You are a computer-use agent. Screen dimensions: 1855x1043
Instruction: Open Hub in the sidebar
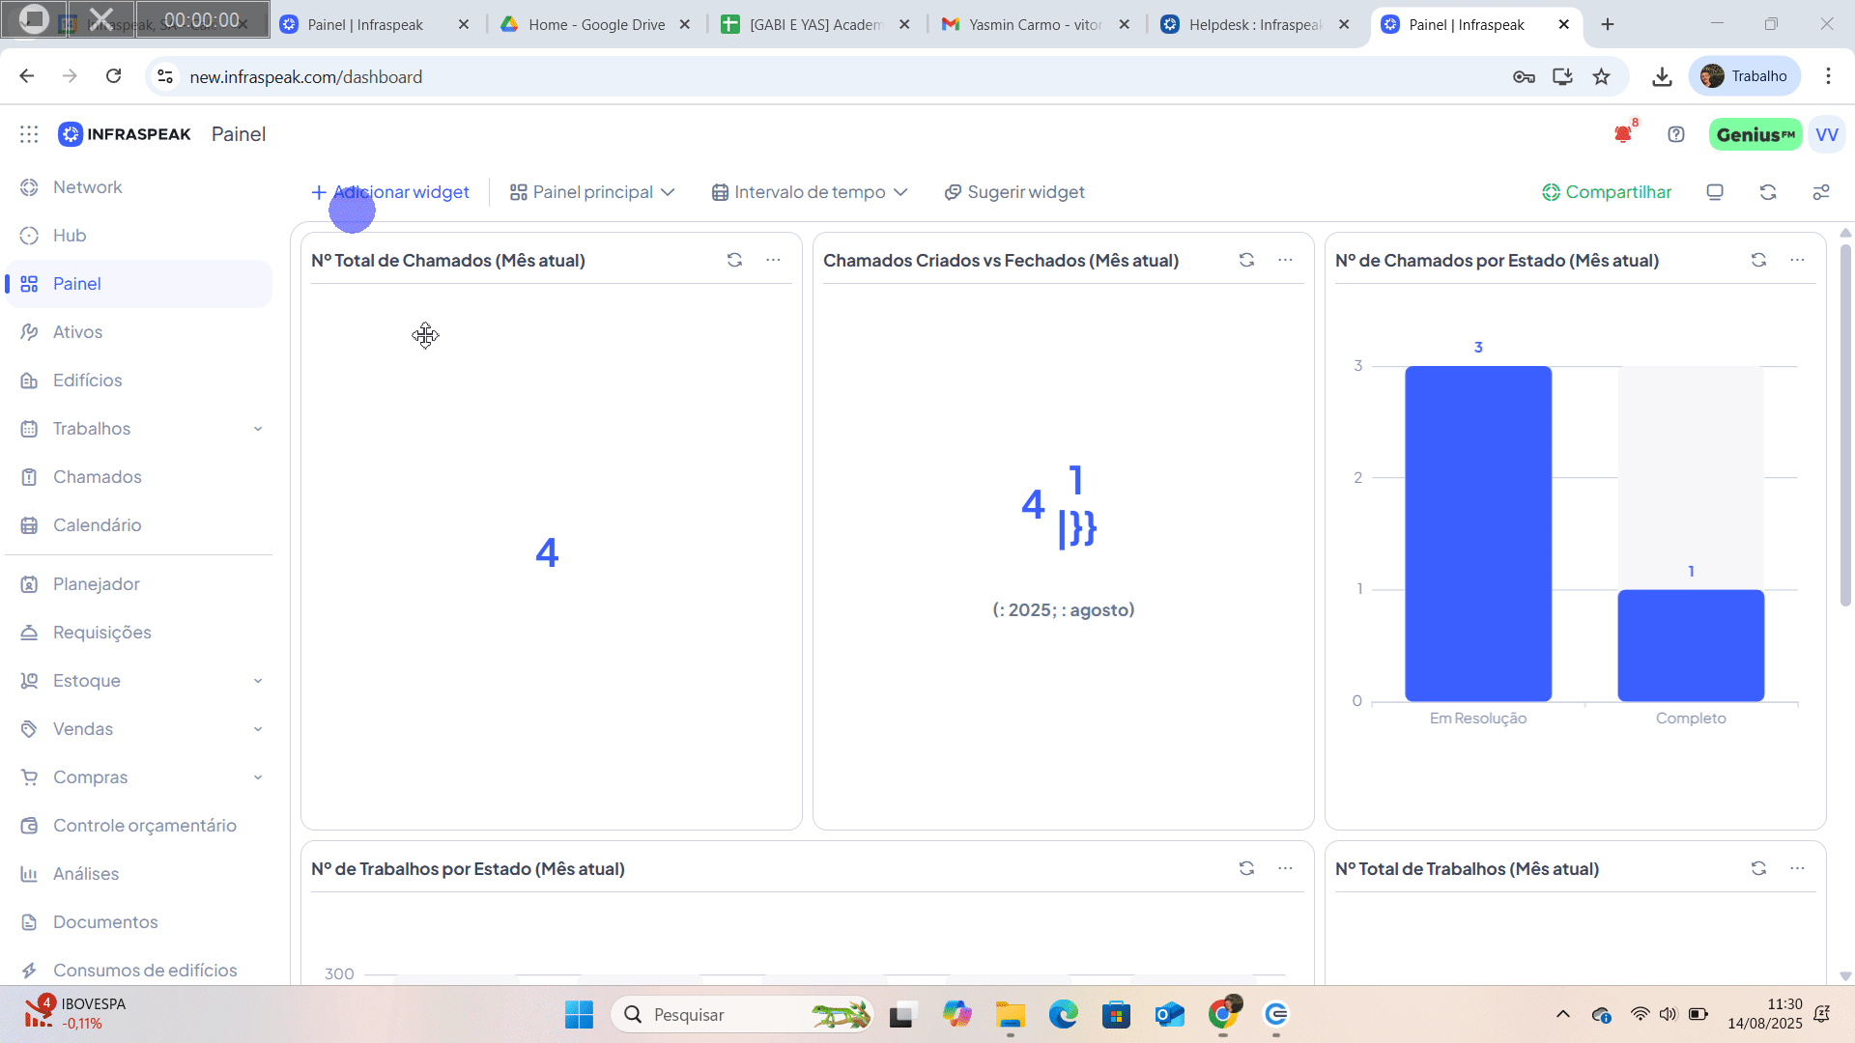[139, 236]
